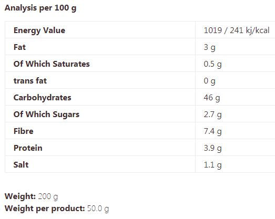This screenshot has height=219, width=275.
Task: Select the Salt row label
Action: coord(21,165)
